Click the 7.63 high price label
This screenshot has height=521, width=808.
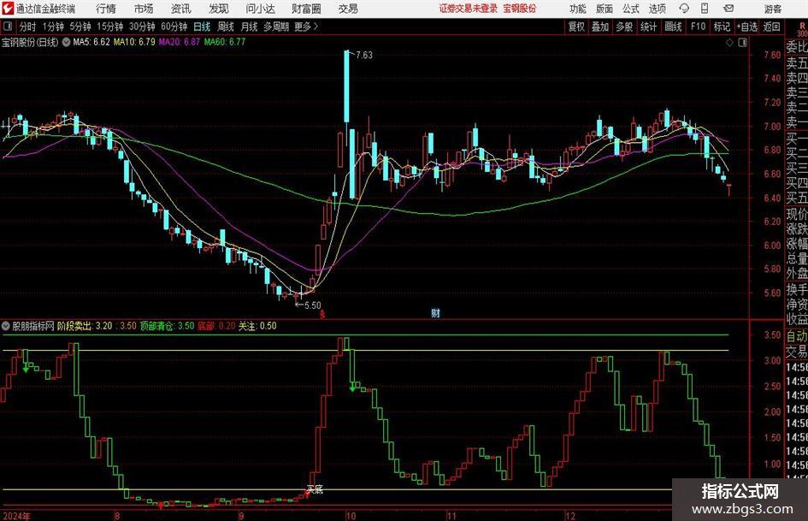[x=363, y=55]
